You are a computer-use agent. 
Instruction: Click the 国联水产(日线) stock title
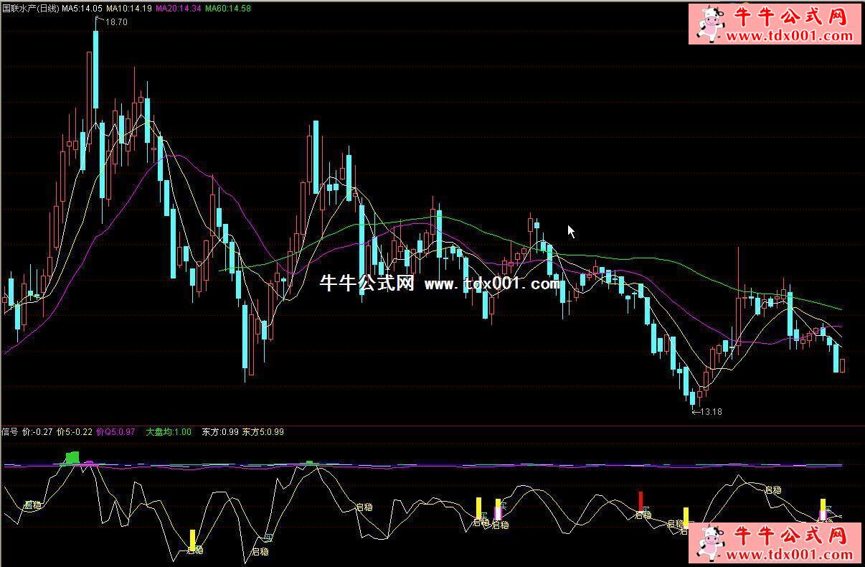[x=30, y=9]
